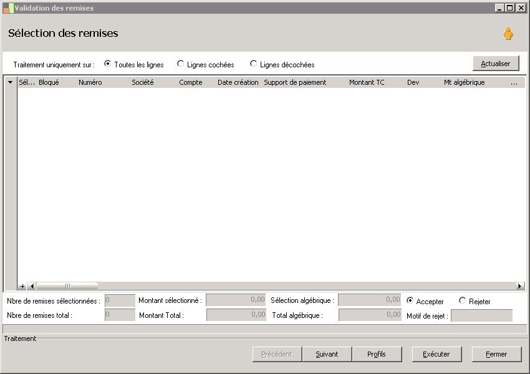Viewport: 530px width, 374px height.
Task: Click the Montant sélectionné field
Action: point(236,300)
